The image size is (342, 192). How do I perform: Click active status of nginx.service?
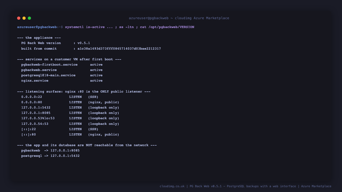[x=96, y=81]
